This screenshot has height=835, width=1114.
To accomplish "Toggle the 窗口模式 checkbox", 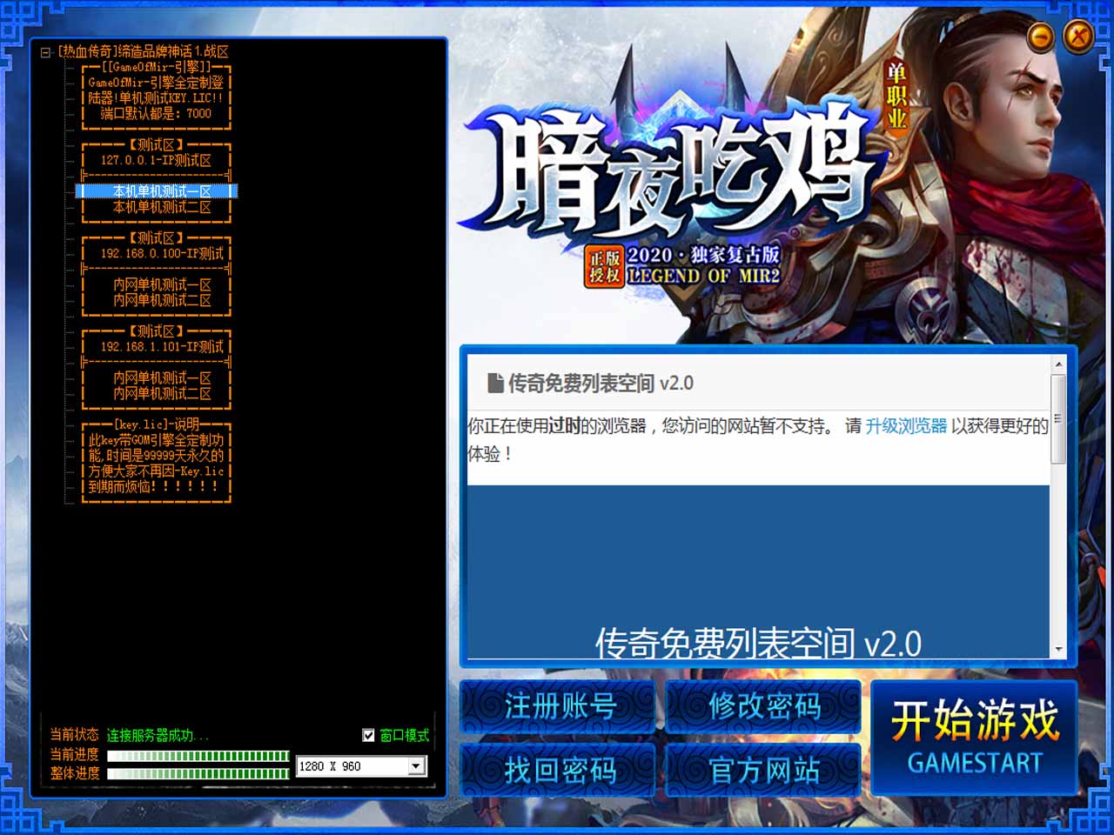I will pos(368,735).
